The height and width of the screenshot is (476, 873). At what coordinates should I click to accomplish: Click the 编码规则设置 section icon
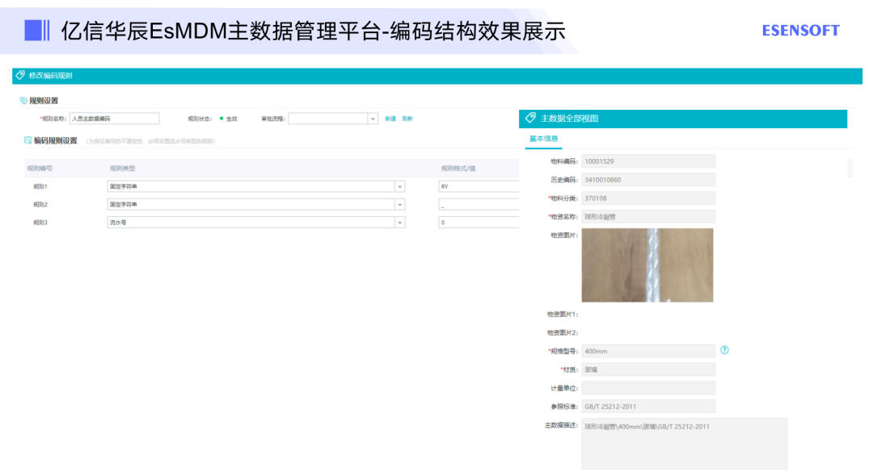27,140
